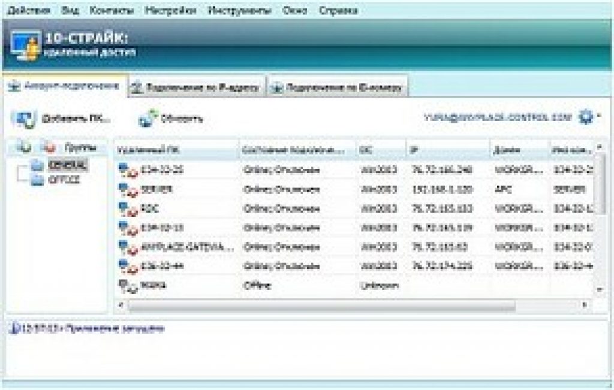Viewport: 614px width, 390px height.
Task: Open the Настройки menu
Action: click(170, 10)
